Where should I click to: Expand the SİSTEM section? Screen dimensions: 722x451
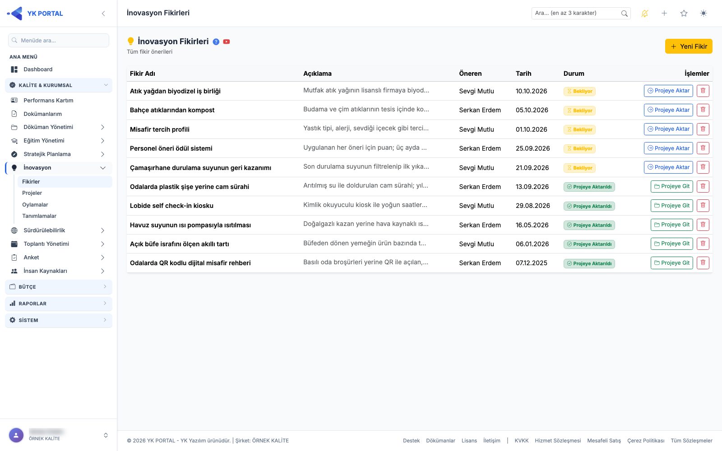[x=59, y=320]
